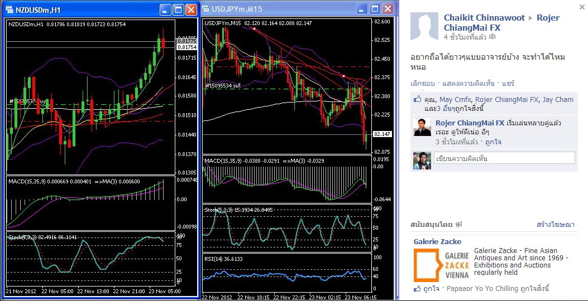Open commenter Rojer ChiangMai FX's avatar
588x301 pixels.
[422, 127]
